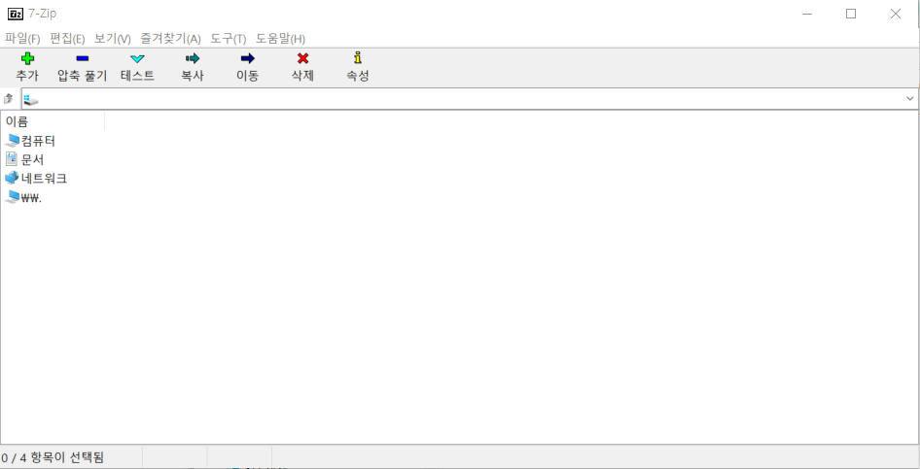Screen dimensions: 920x469
Task: Close the 7-Zip window
Action: click(x=896, y=14)
